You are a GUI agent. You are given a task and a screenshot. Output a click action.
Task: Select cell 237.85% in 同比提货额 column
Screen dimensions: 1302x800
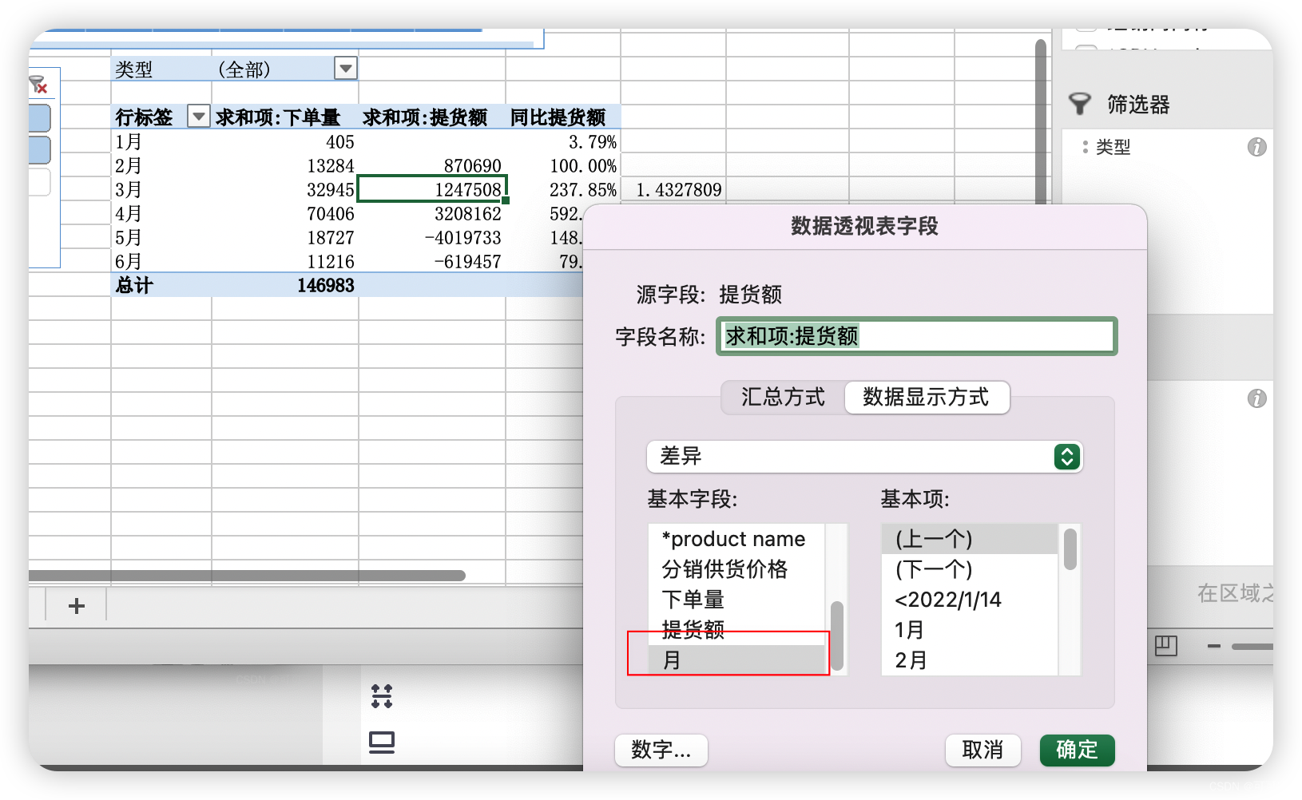[563, 190]
